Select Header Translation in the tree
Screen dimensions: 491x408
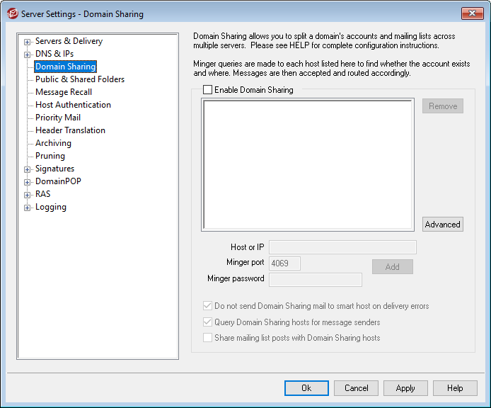tap(70, 130)
